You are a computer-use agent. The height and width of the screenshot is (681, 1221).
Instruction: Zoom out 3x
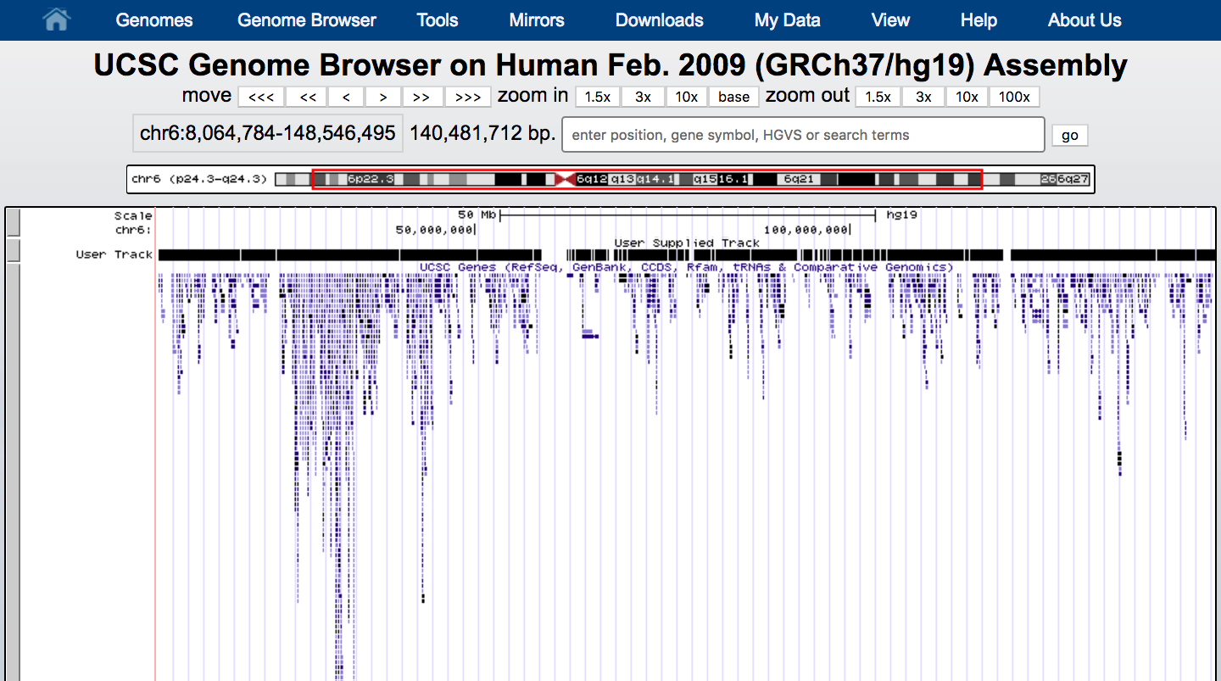[x=923, y=97]
